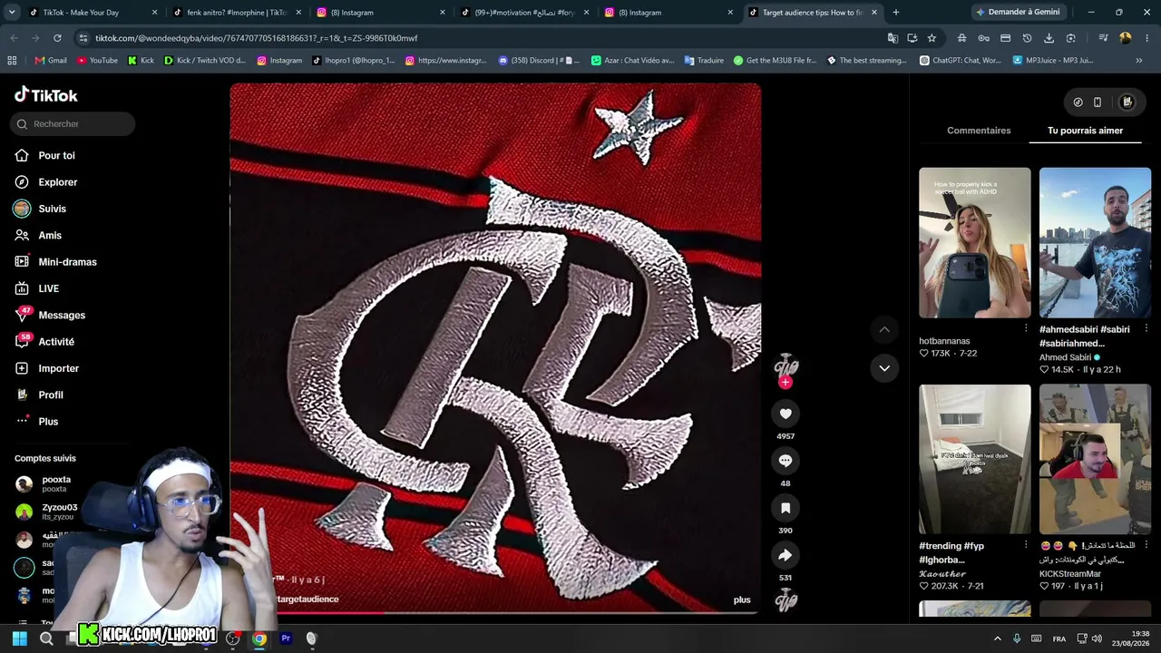This screenshot has width=1161, height=653.
Task: Open the profile avatar in top-right pill
Action: (1127, 102)
